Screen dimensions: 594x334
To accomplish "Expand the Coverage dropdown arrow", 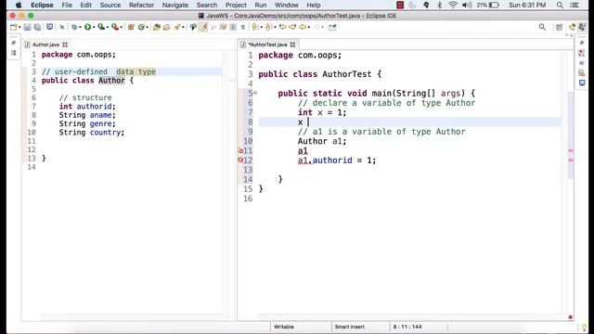I will tap(108, 27).
